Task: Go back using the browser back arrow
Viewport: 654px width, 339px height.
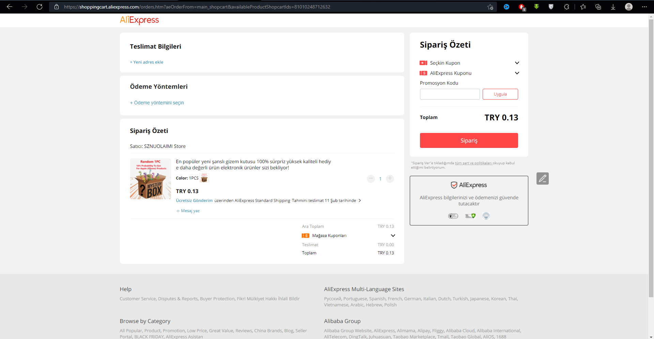Action: pos(10,7)
